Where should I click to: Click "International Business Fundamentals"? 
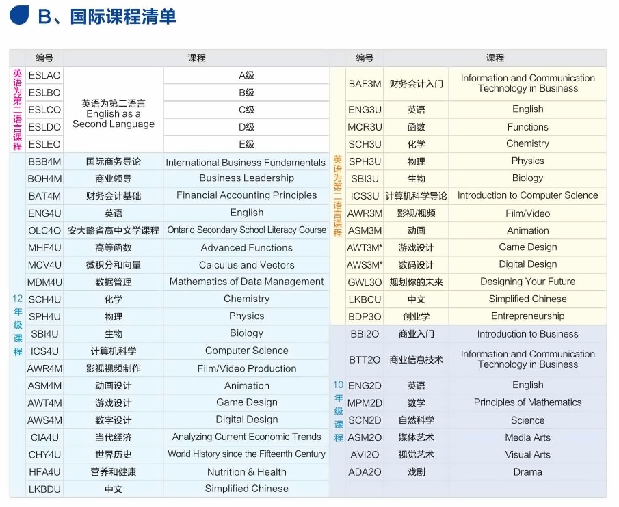point(246,163)
